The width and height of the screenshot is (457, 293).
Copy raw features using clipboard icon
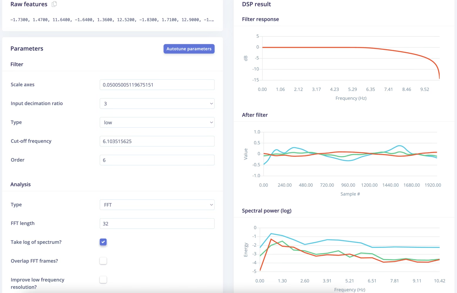[54, 4]
